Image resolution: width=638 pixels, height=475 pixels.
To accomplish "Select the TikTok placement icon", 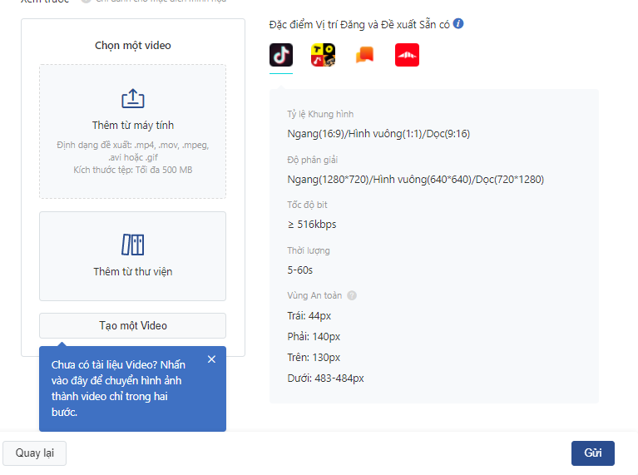I will point(281,55).
